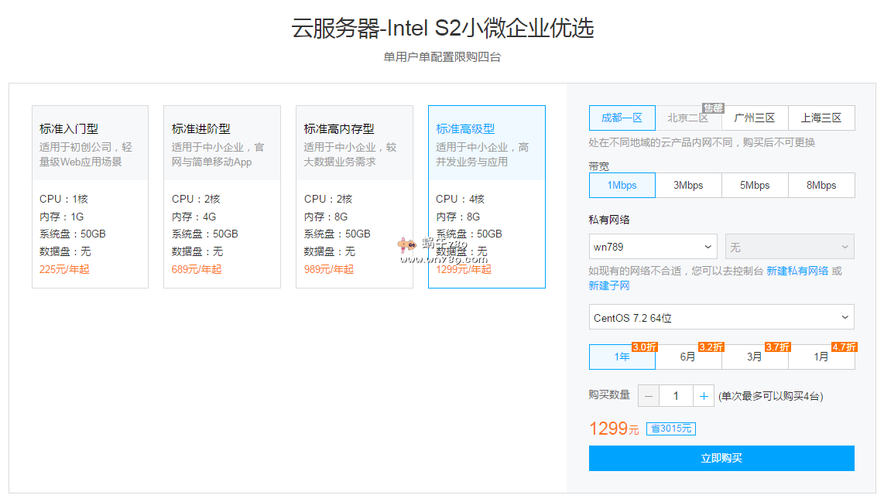The image size is (884, 502).
Task: Select the 标准高内存型 plan card
Action: coord(354,196)
